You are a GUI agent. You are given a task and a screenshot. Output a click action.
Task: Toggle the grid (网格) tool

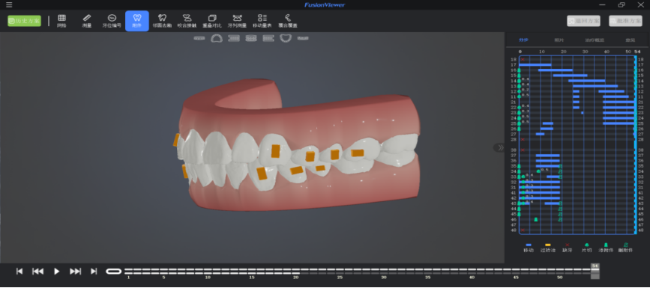[x=61, y=21]
